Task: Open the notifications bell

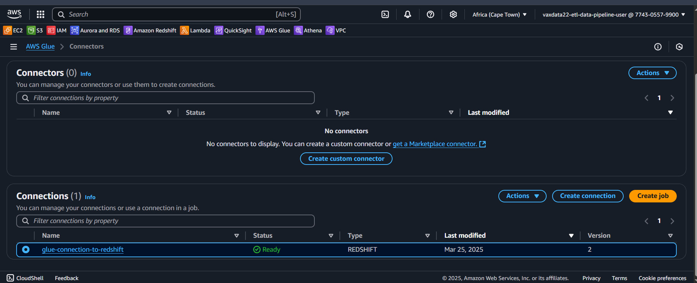Action: [408, 14]
